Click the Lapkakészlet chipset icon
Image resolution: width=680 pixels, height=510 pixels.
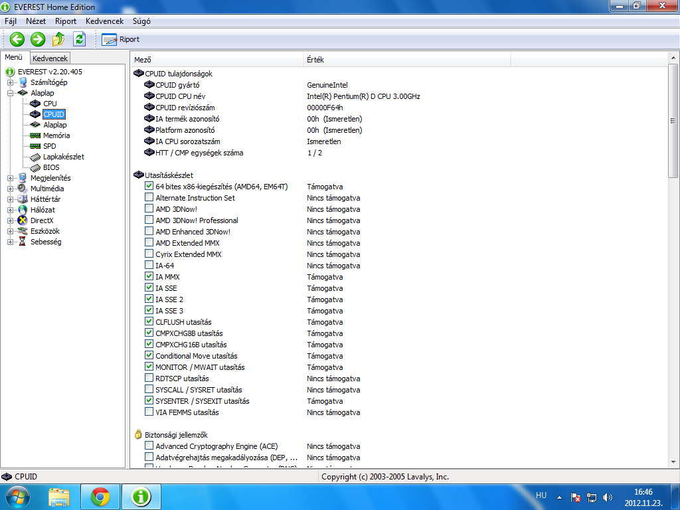35,157
